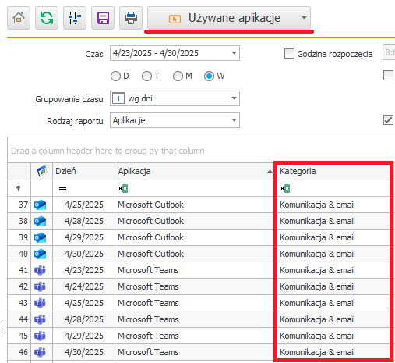Save report with floppy disk icon
Screen dimensions: 395x363
tap(103, 18)
